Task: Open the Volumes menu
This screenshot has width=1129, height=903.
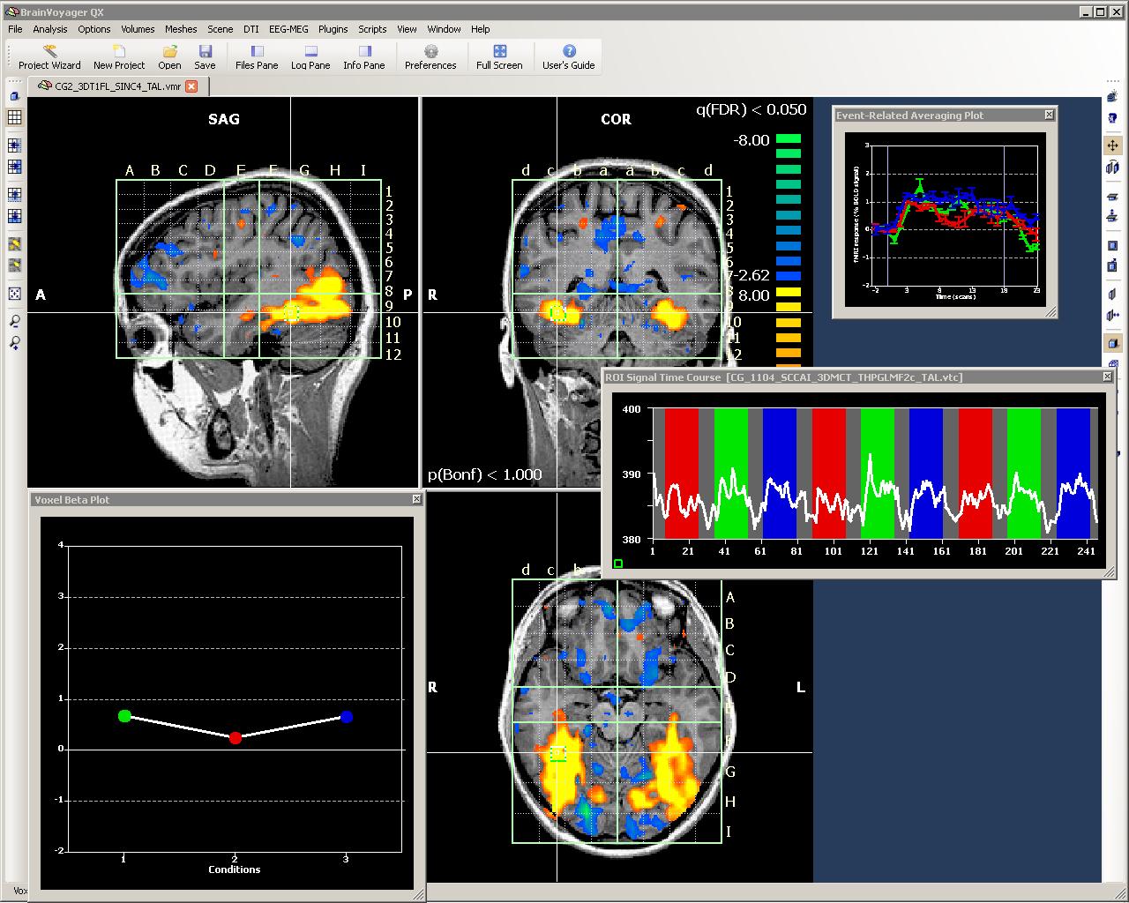Action: pyautogui.click(x=138, y=29)
